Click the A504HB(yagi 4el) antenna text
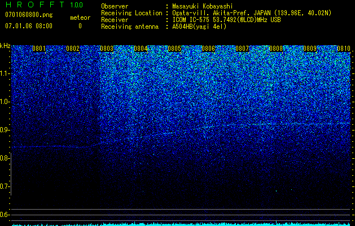Viewport: 355px width, 226px height. (x=199, y=27)
